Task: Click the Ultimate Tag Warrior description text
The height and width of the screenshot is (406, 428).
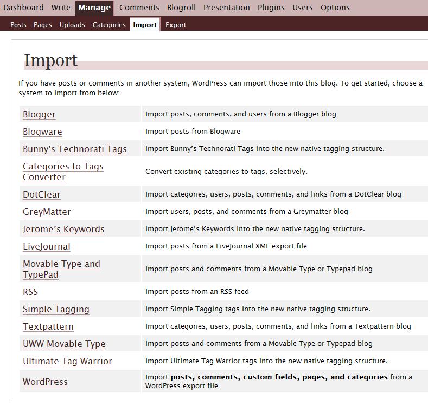Action: [266, 361]
